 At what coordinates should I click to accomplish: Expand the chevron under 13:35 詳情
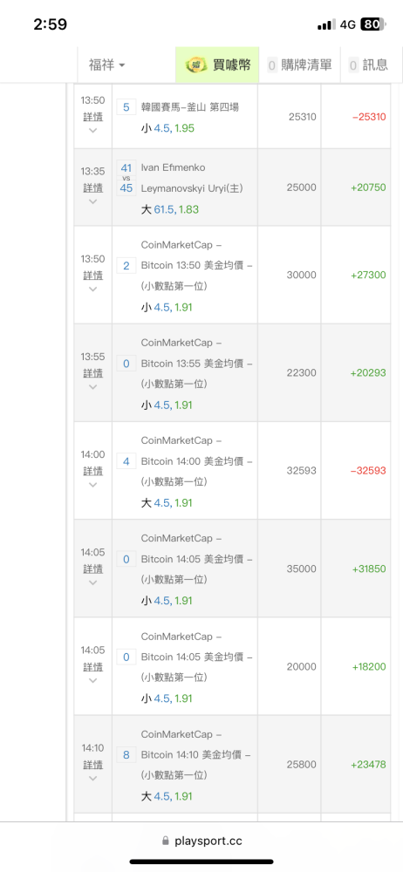point(93,201)
